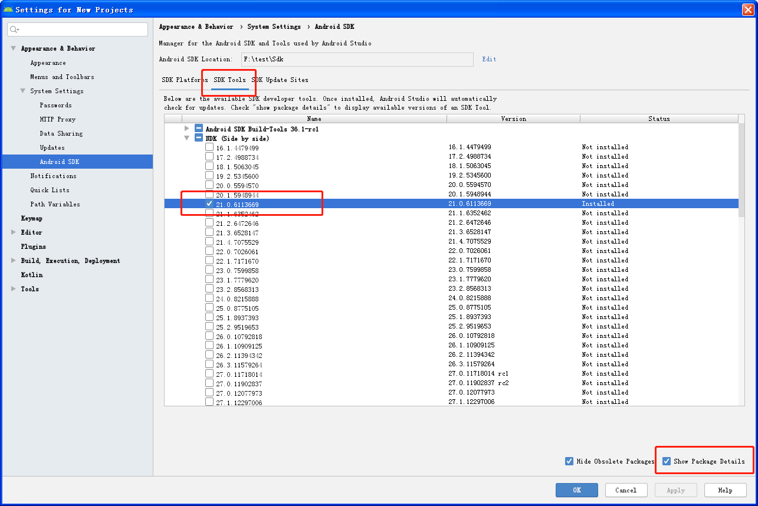This screenshot has width=758, height=506.
Task: Select the SDK Tools tab
Action: (x=229, y=80)
